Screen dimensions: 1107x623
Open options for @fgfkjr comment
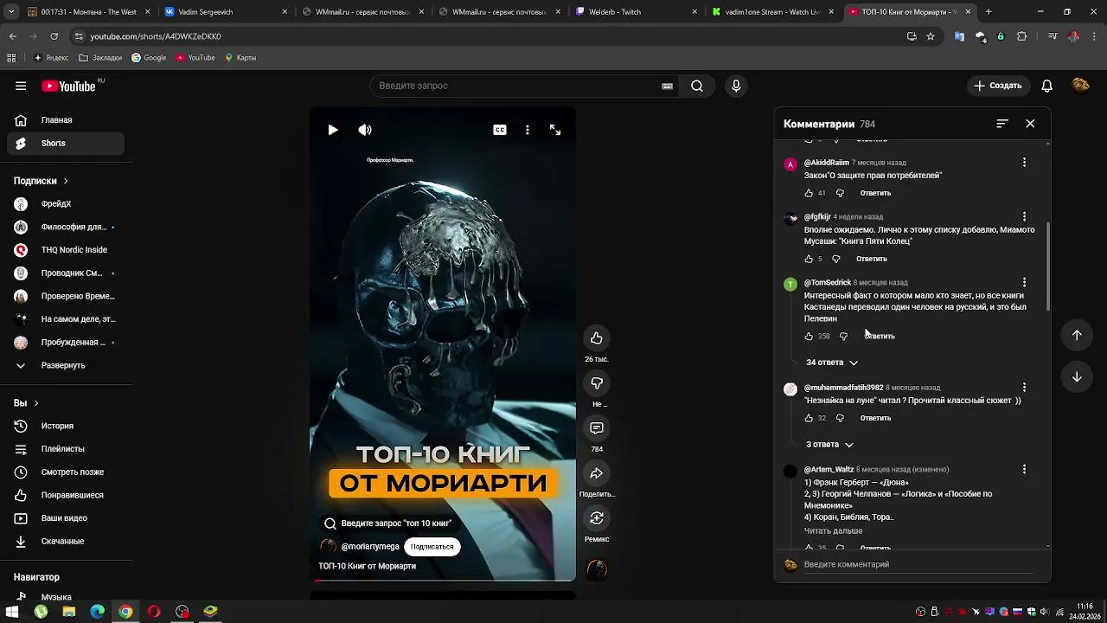pos(1024,216)
